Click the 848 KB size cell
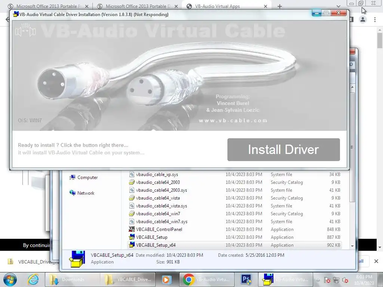The height and width of the screenshot is (287, 383). pyautogui.click(x=333, y=229)
